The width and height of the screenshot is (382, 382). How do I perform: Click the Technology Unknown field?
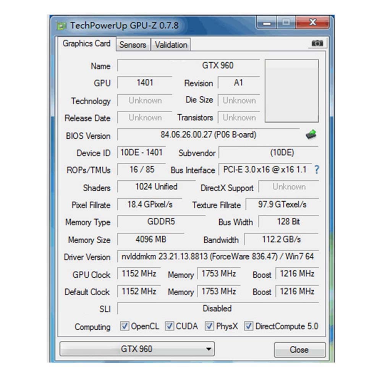click(145, 100)
